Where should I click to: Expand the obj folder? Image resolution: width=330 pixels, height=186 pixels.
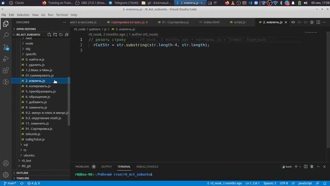coord(28,49)
